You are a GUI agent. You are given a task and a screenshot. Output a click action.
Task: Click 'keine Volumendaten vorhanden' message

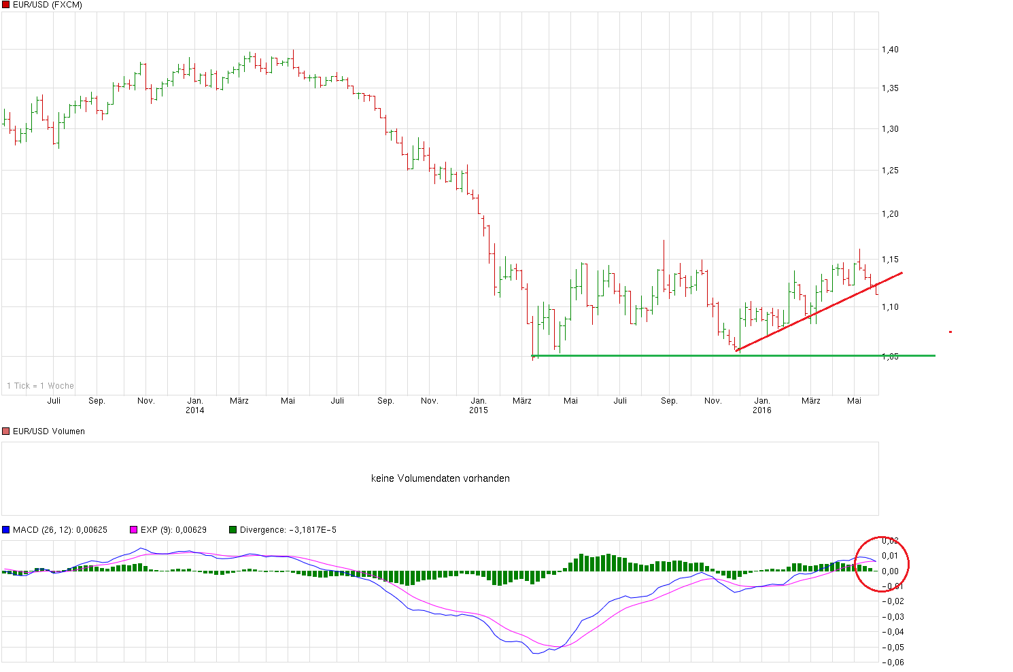coord(441,478)
